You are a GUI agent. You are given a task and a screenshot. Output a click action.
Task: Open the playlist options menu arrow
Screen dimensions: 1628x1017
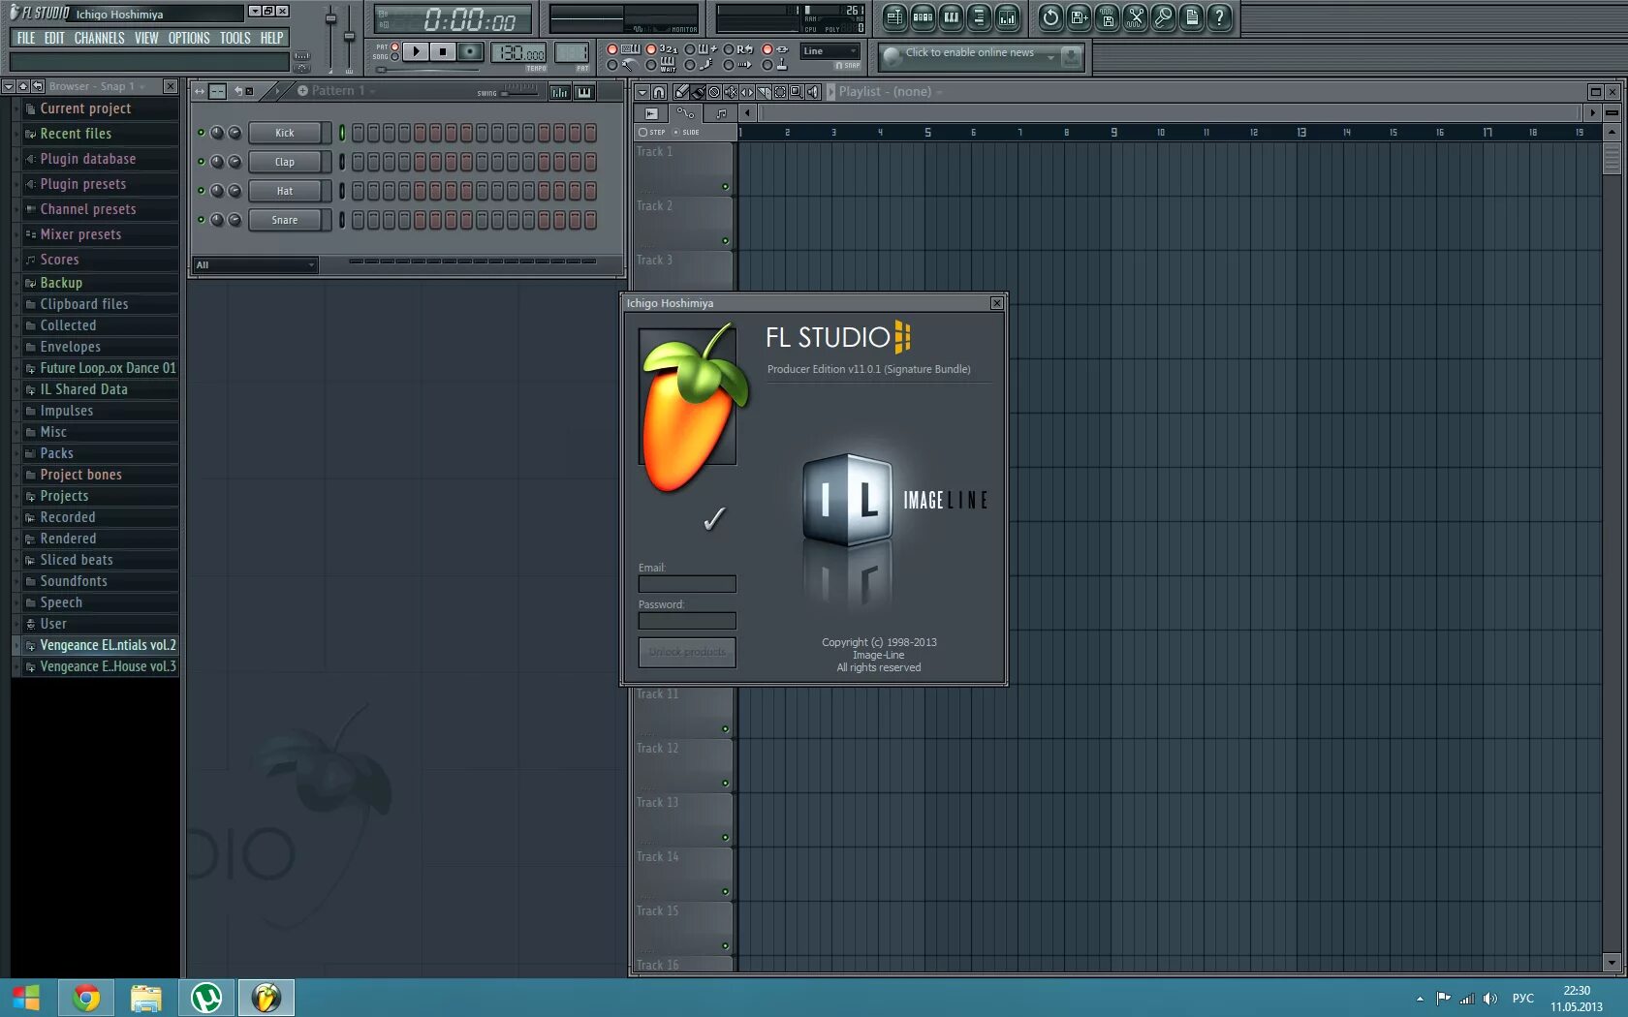641,92
